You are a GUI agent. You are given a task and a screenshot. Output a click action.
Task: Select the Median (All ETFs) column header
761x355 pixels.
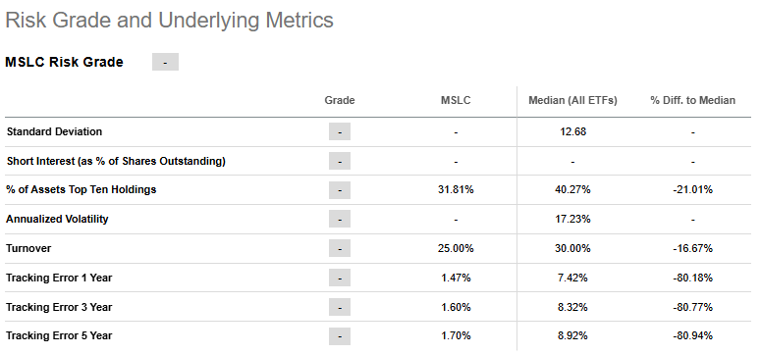click(x=572, y=100)
